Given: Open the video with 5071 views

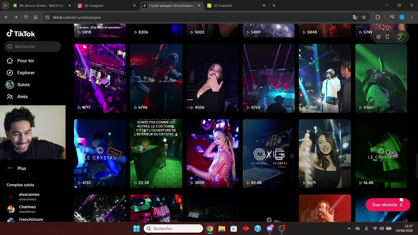Looking at the screenshot, I should pyautogui.click(x=325, y=154).
